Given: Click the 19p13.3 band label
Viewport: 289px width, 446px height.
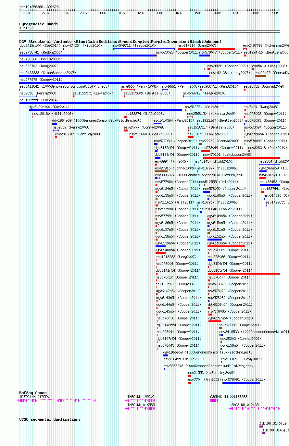Looking at the screenshot, I should coord(26,28).
